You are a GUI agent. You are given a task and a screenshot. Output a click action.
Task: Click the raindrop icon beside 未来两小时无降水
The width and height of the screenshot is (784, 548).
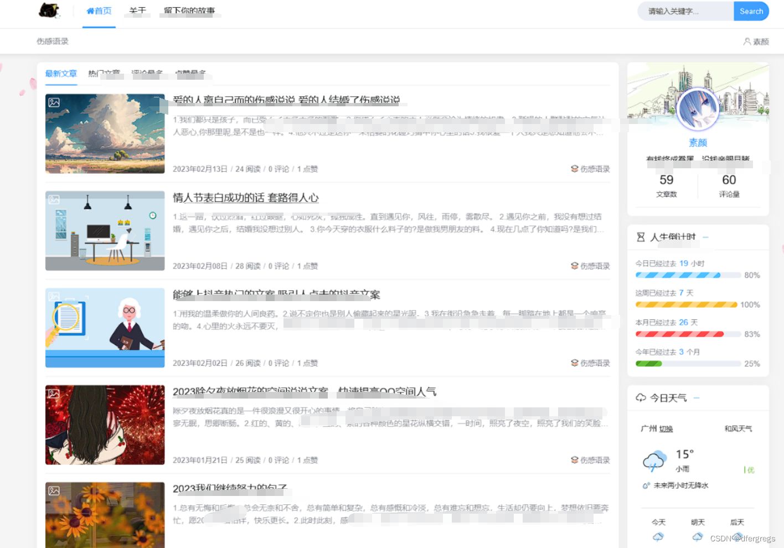(x=645, y=485)
